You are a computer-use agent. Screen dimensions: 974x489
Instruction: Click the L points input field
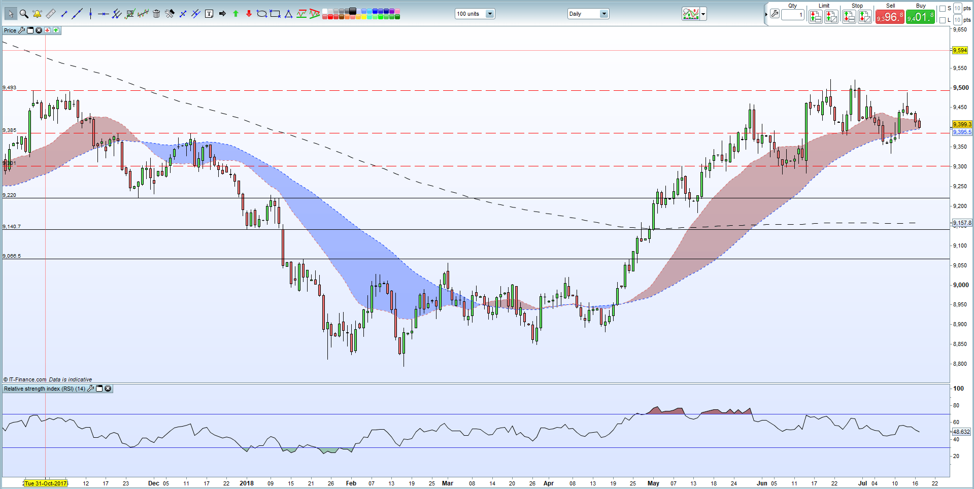[957, 20]
